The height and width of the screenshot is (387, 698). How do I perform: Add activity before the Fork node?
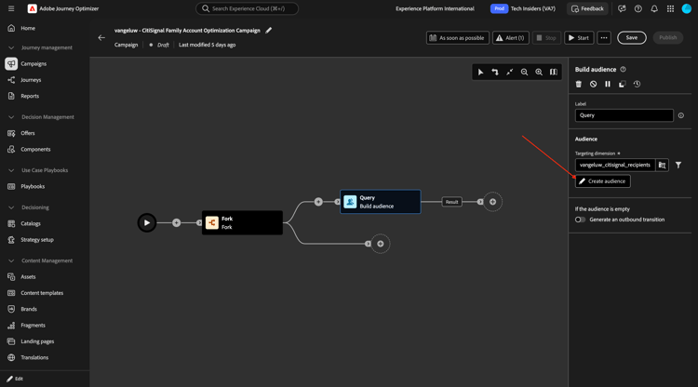tap(176, 223)
